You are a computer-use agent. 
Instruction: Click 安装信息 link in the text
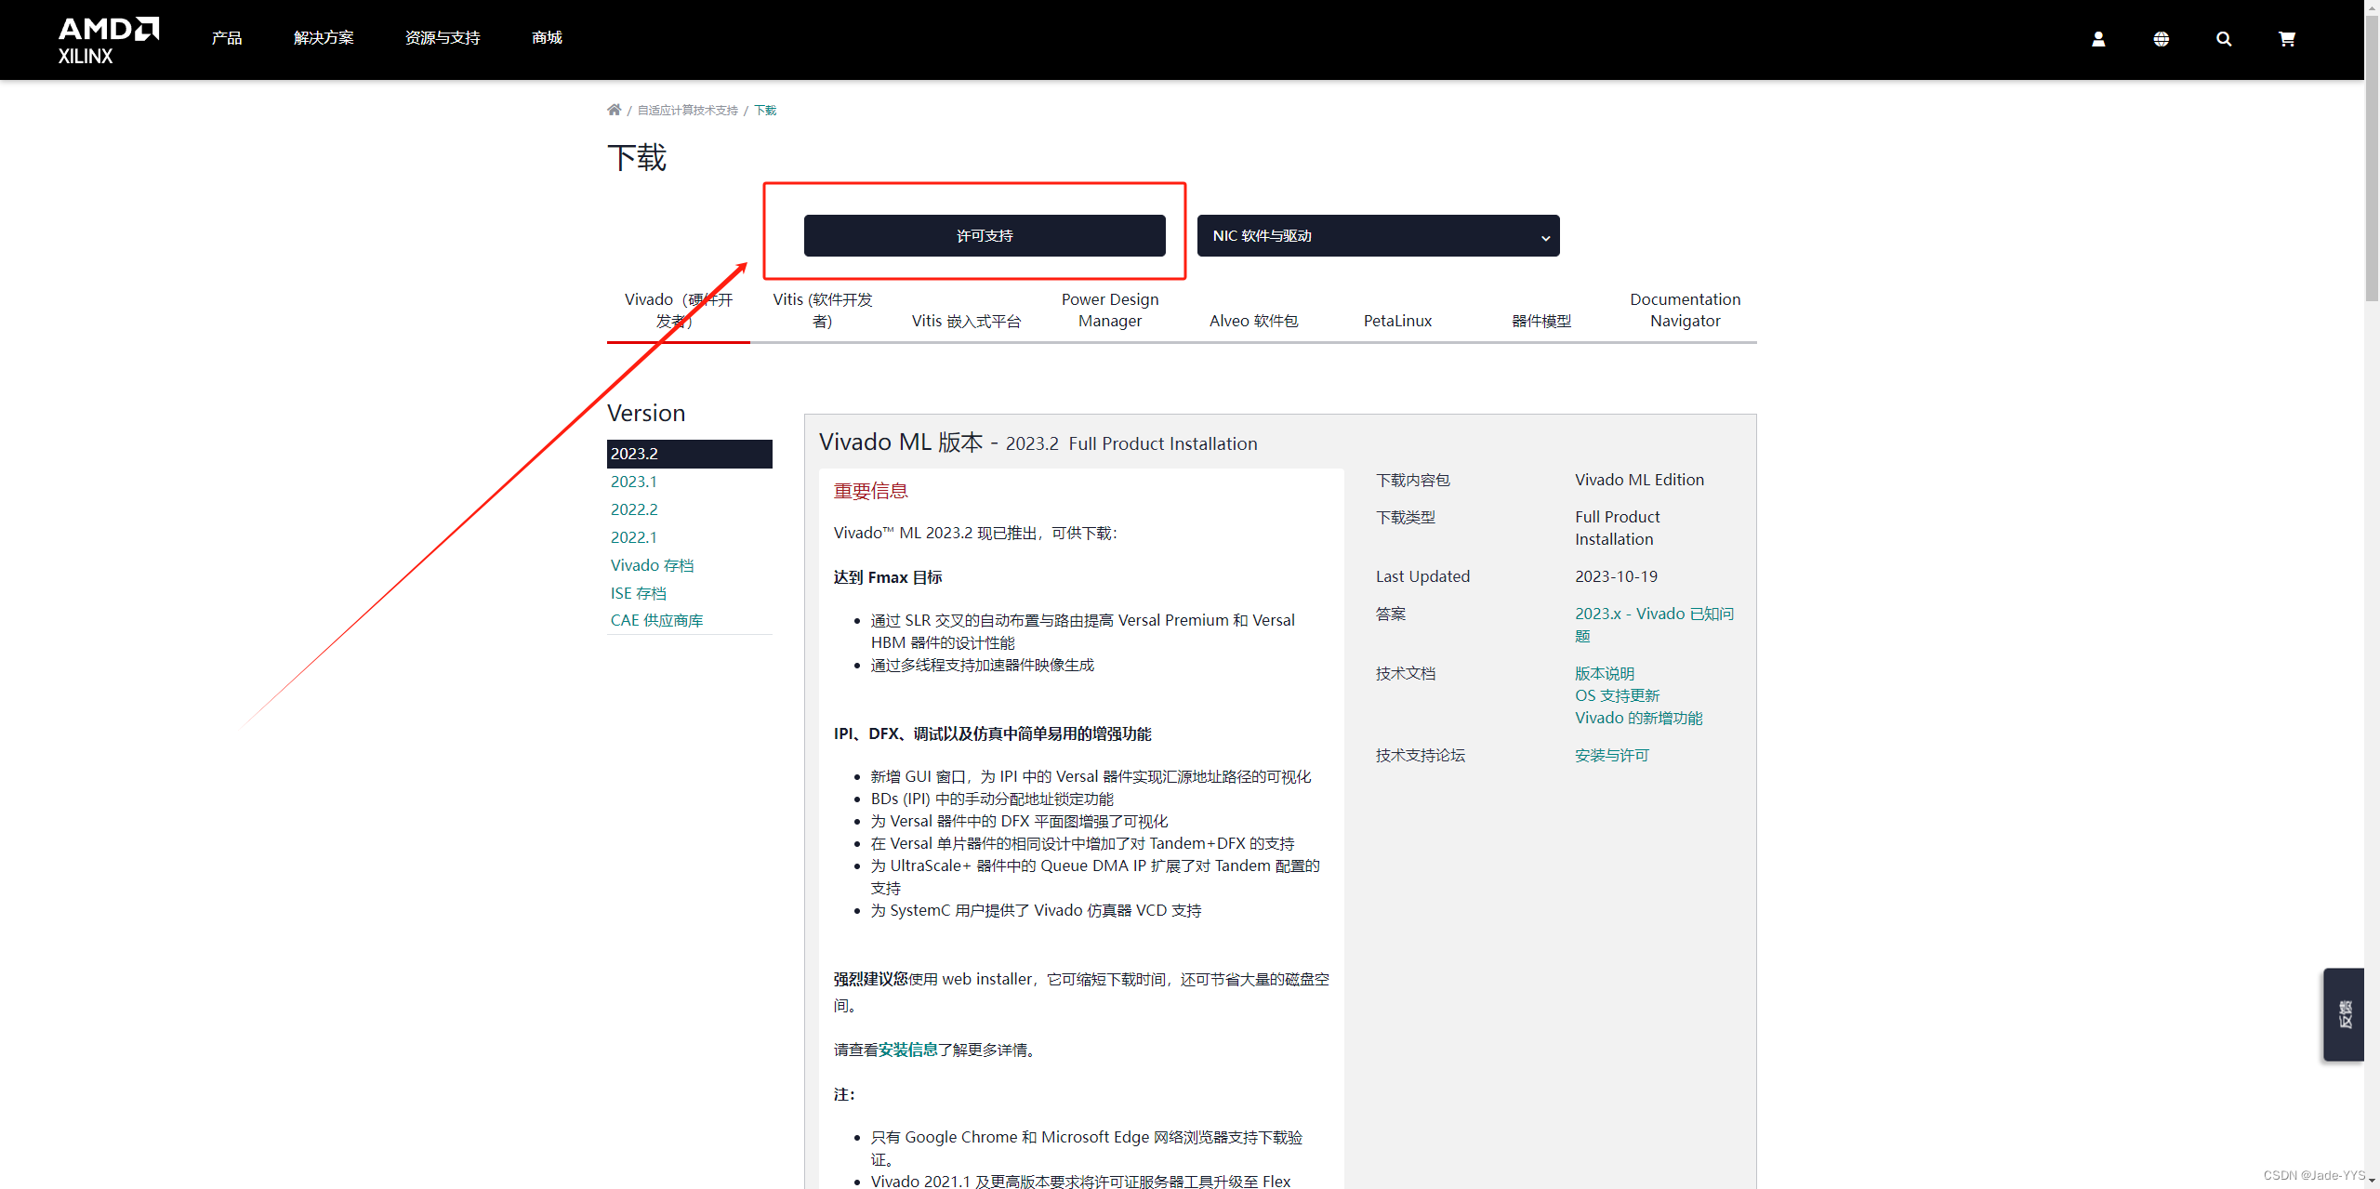click(x=907, y=1050)
